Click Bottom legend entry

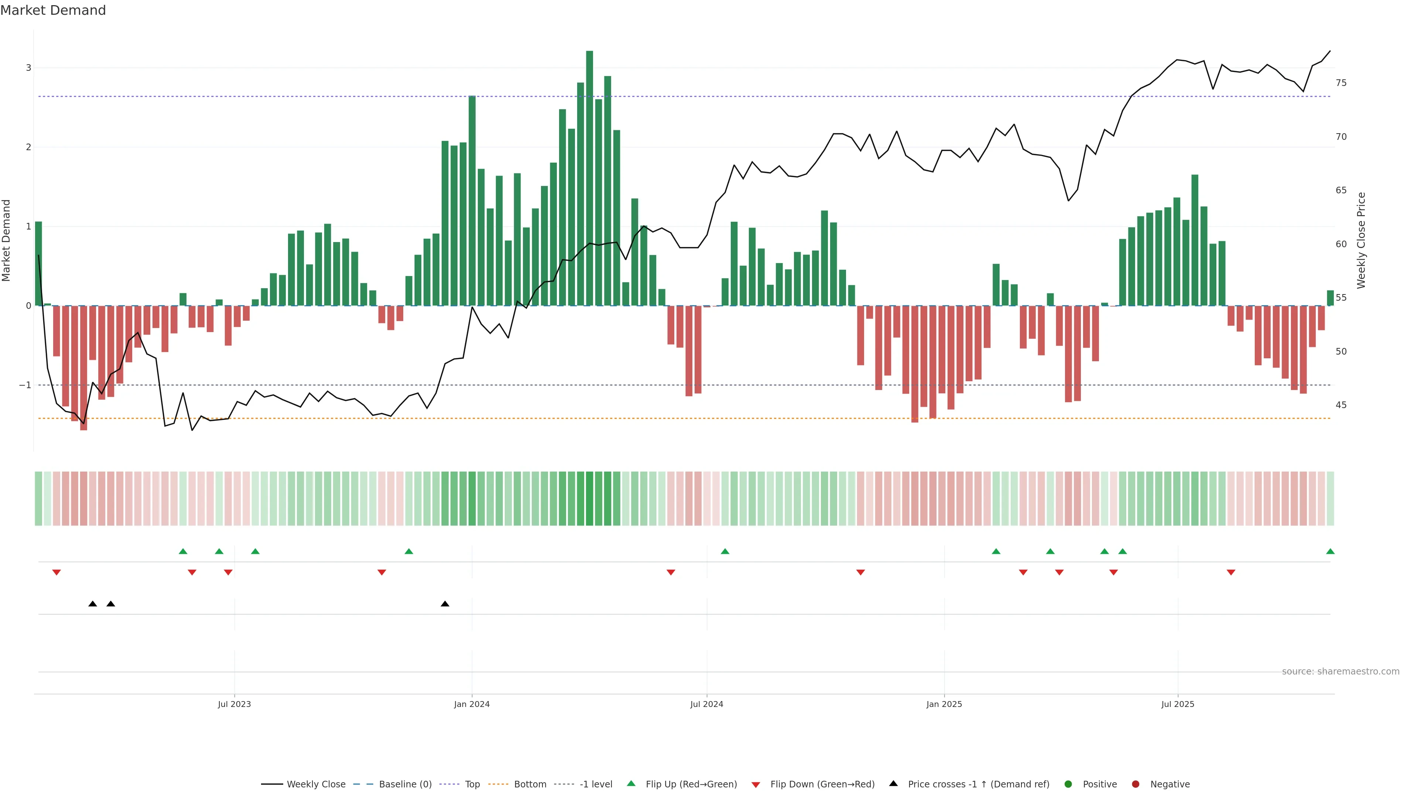[x=530, y=784]
